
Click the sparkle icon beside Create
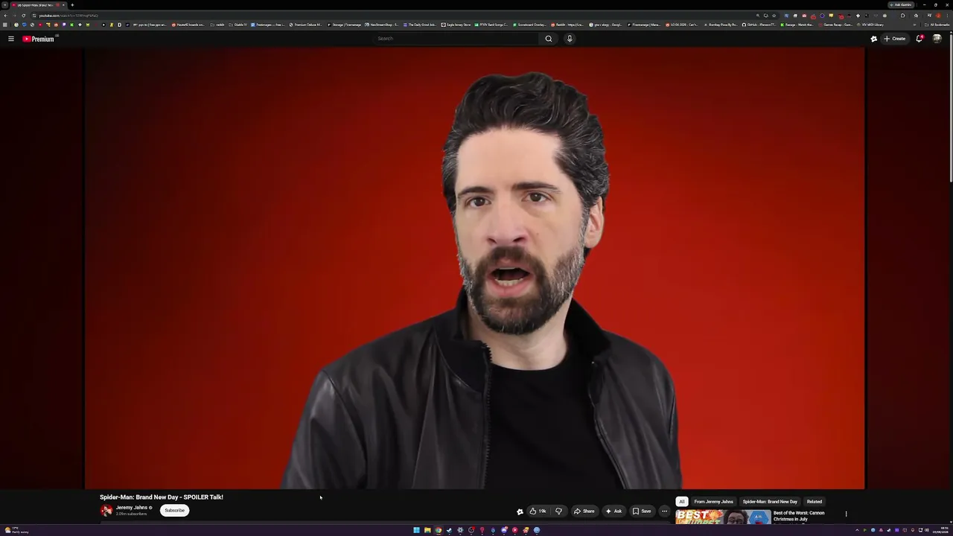[874, 39]
